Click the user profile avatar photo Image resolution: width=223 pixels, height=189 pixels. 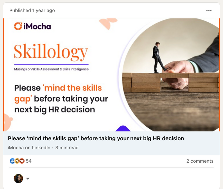pos(18,178)
